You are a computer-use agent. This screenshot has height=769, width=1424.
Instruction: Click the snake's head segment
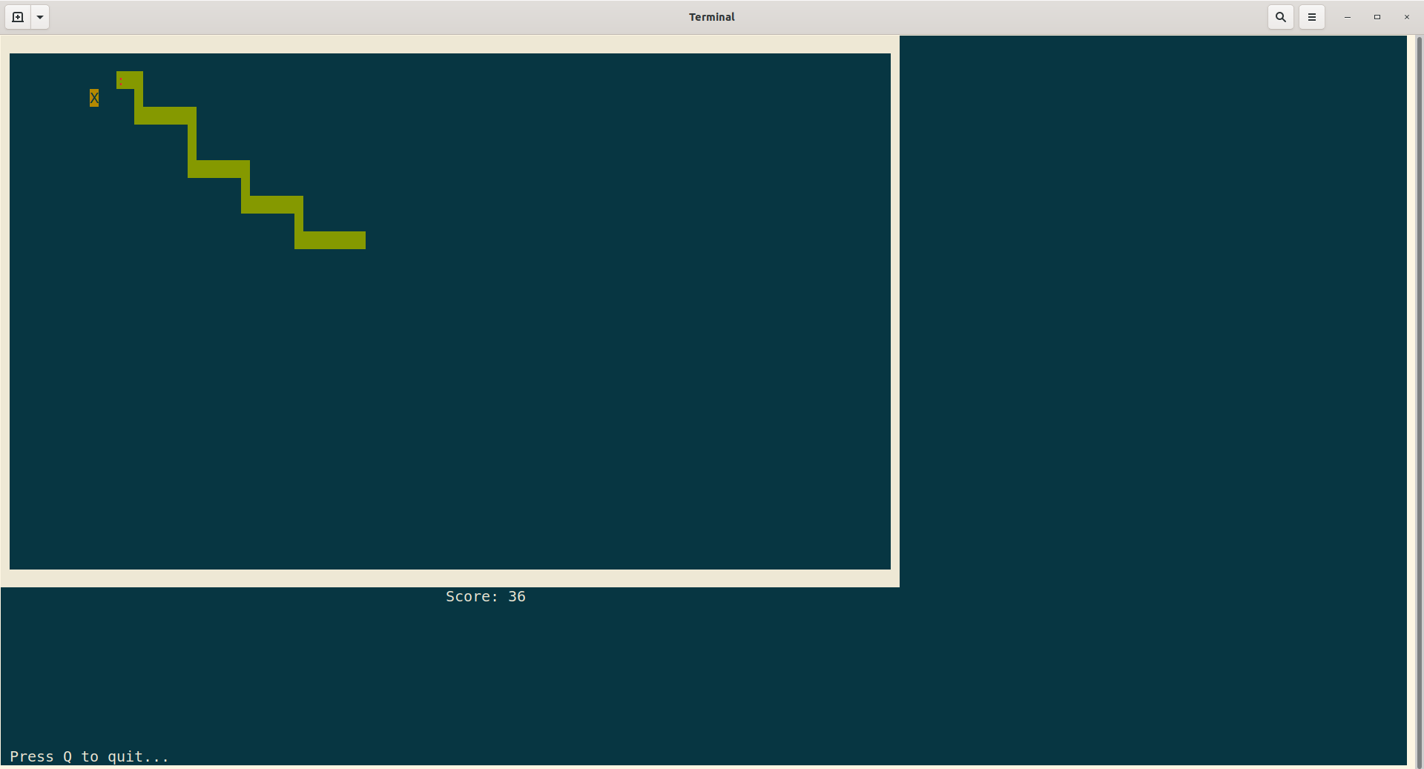pyautogui.click(x=128, y=79)
